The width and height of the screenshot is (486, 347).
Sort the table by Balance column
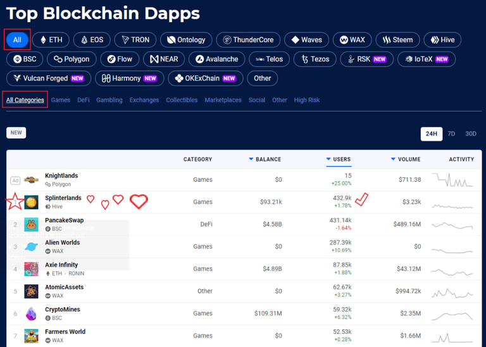[265, 159]
